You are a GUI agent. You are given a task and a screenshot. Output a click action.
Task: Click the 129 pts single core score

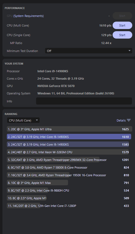pyautogui.click(x=106, y=35)
